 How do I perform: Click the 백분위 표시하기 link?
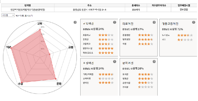click(x=24, y=16)
